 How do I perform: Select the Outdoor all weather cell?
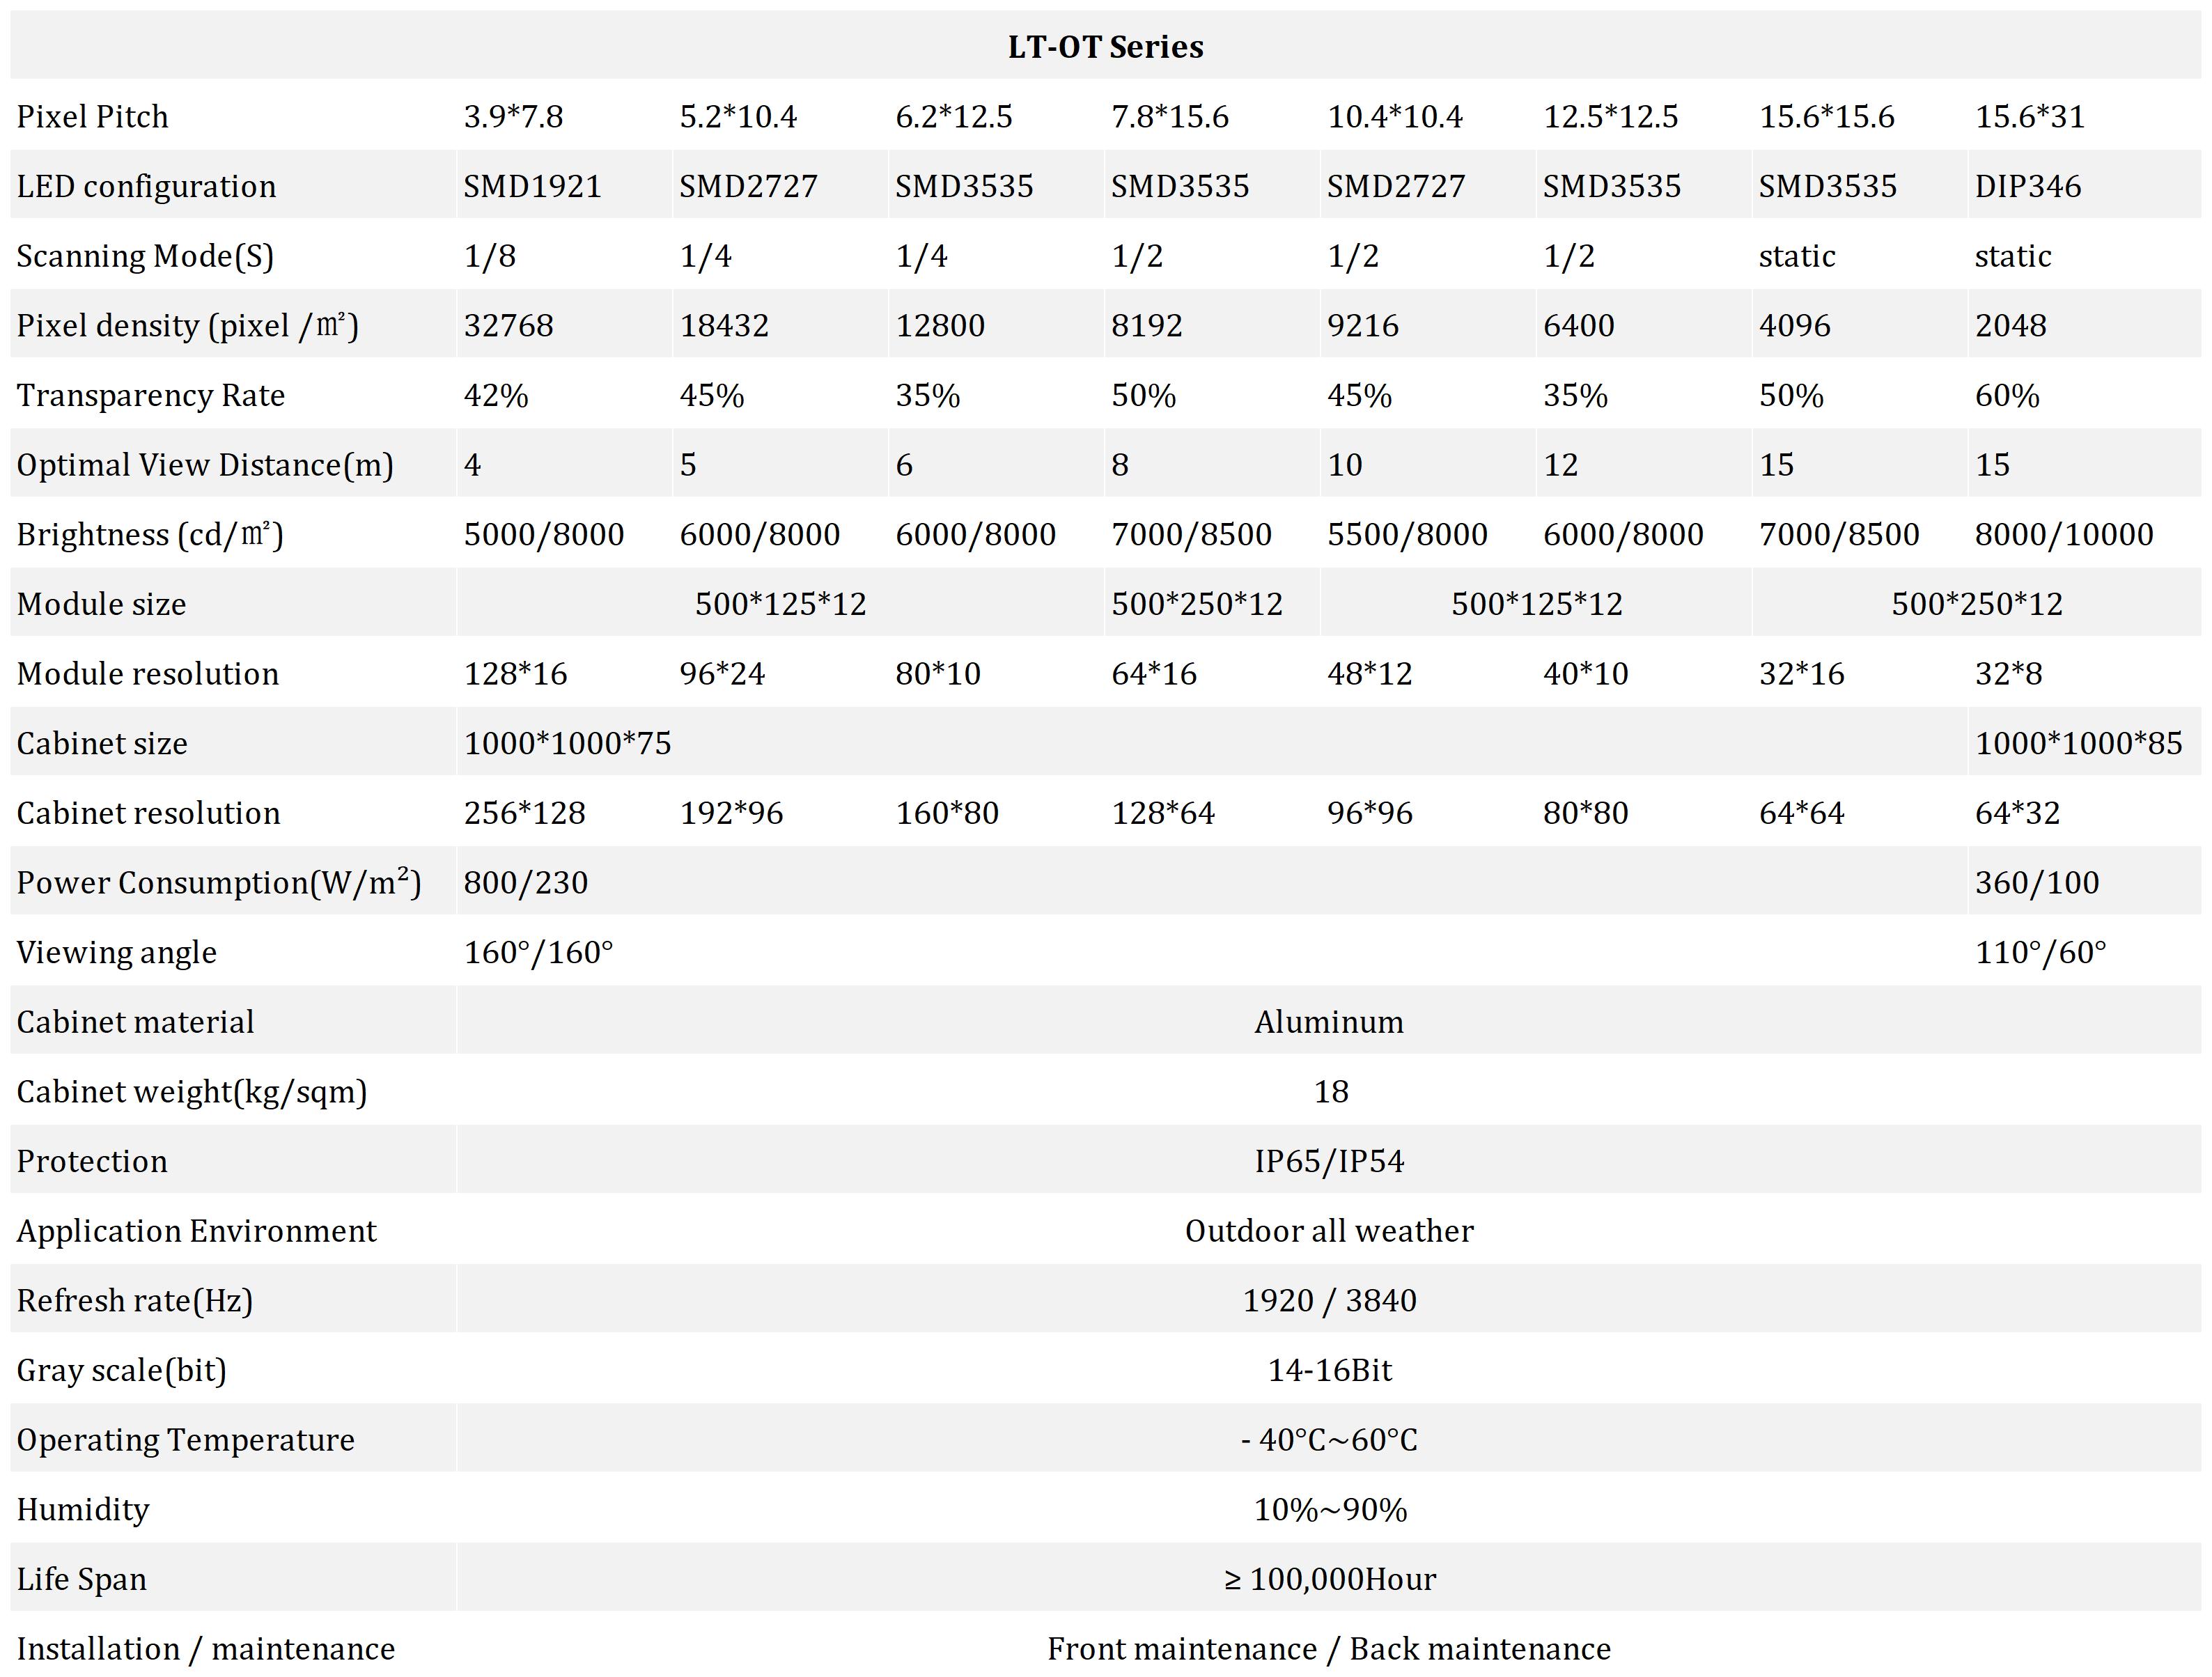(1329, 1231)
